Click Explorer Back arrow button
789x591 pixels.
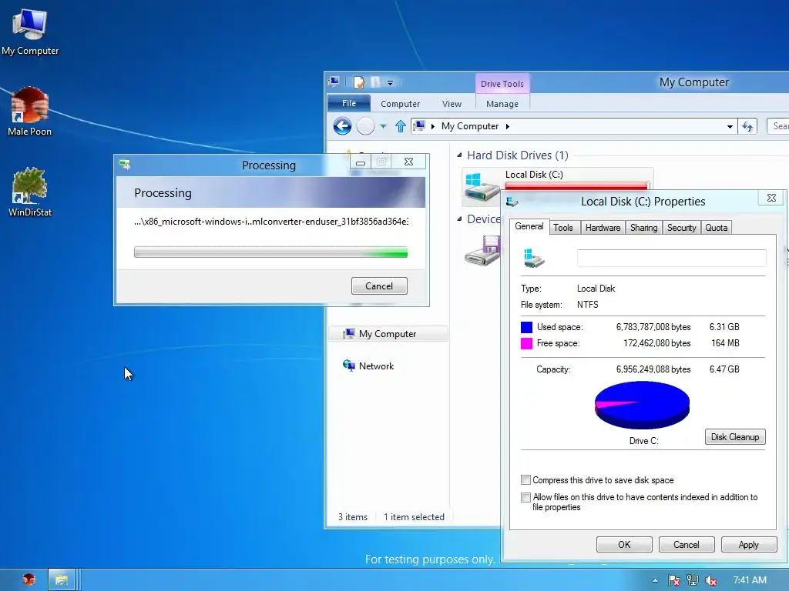pyautogui.click(x=342, y=126)
